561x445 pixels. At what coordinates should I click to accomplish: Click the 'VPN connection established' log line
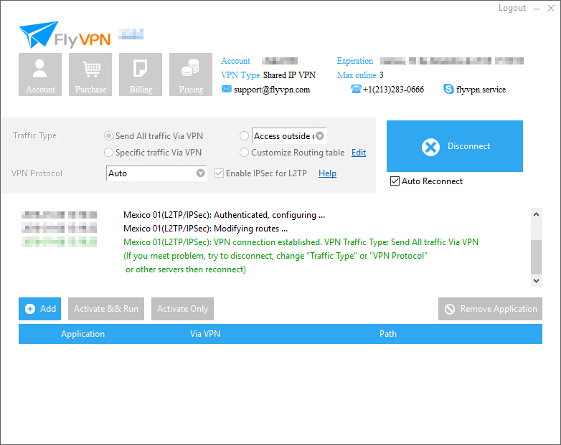tap(301, 242)
